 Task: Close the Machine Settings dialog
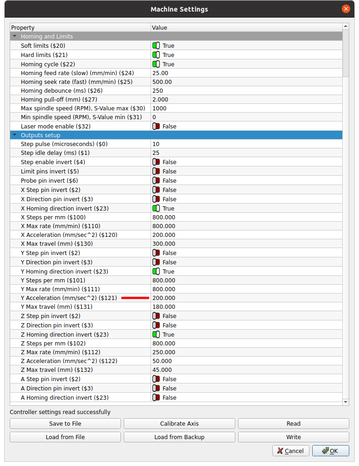pos(346,9)
